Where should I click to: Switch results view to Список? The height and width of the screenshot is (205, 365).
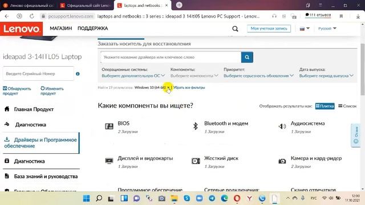pyautogui.click(x=347, y=106)
